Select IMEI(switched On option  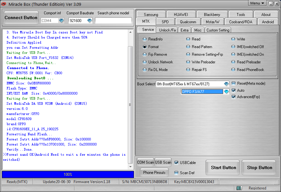(x=248, y=54)
